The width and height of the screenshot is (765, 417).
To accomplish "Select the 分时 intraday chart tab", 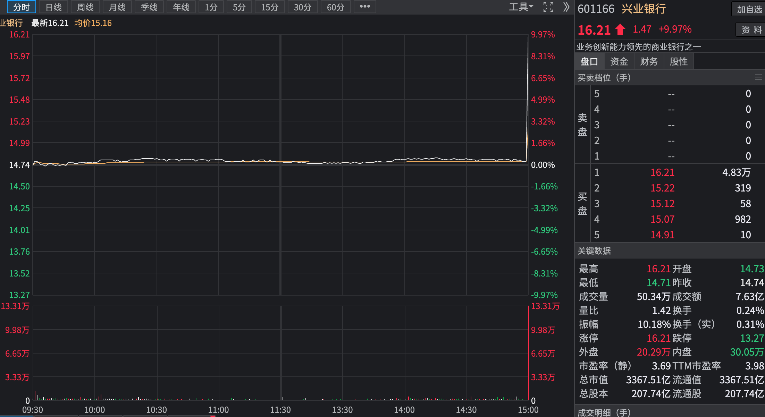I will coord(22,7).
